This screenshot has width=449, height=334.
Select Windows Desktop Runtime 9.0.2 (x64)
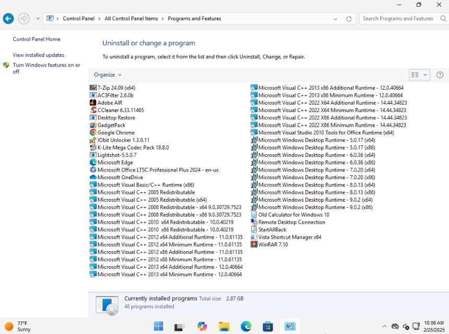[312, 200]
